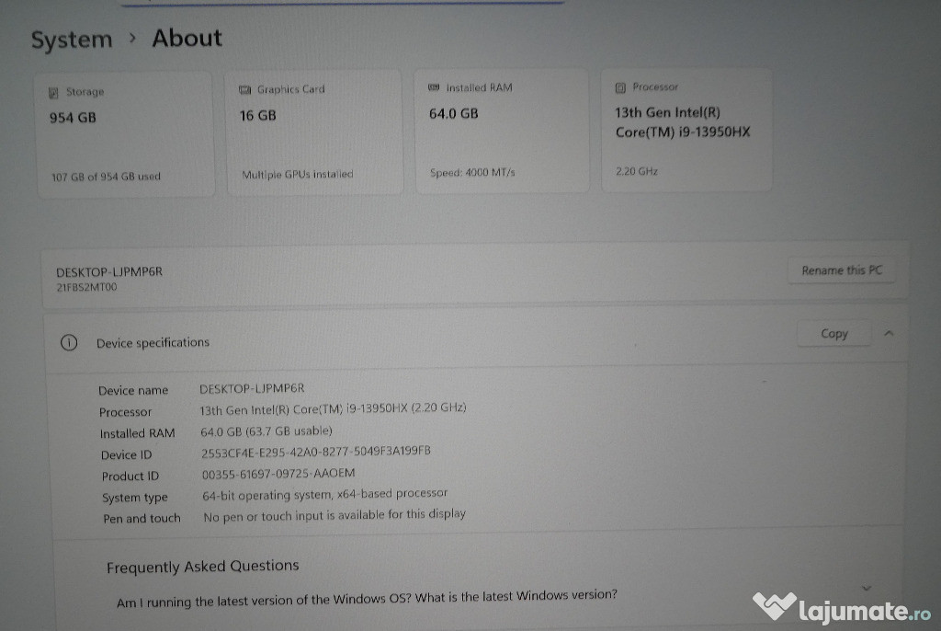Expand the Frequently Asked Questions chevron
The width and height of the screenshot is (941, 631).
[867, 588]
